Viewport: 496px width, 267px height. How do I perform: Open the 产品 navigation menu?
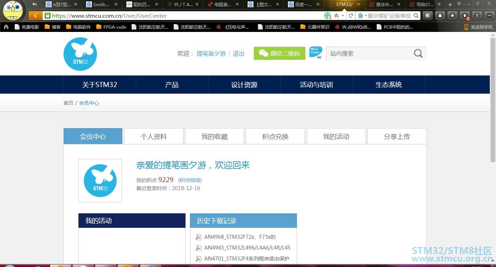point(172,85)
